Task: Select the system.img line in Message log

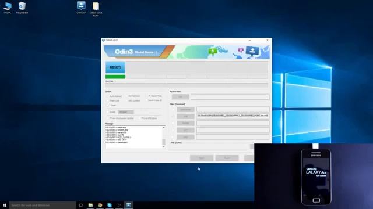Action: (x=117, y=130)
